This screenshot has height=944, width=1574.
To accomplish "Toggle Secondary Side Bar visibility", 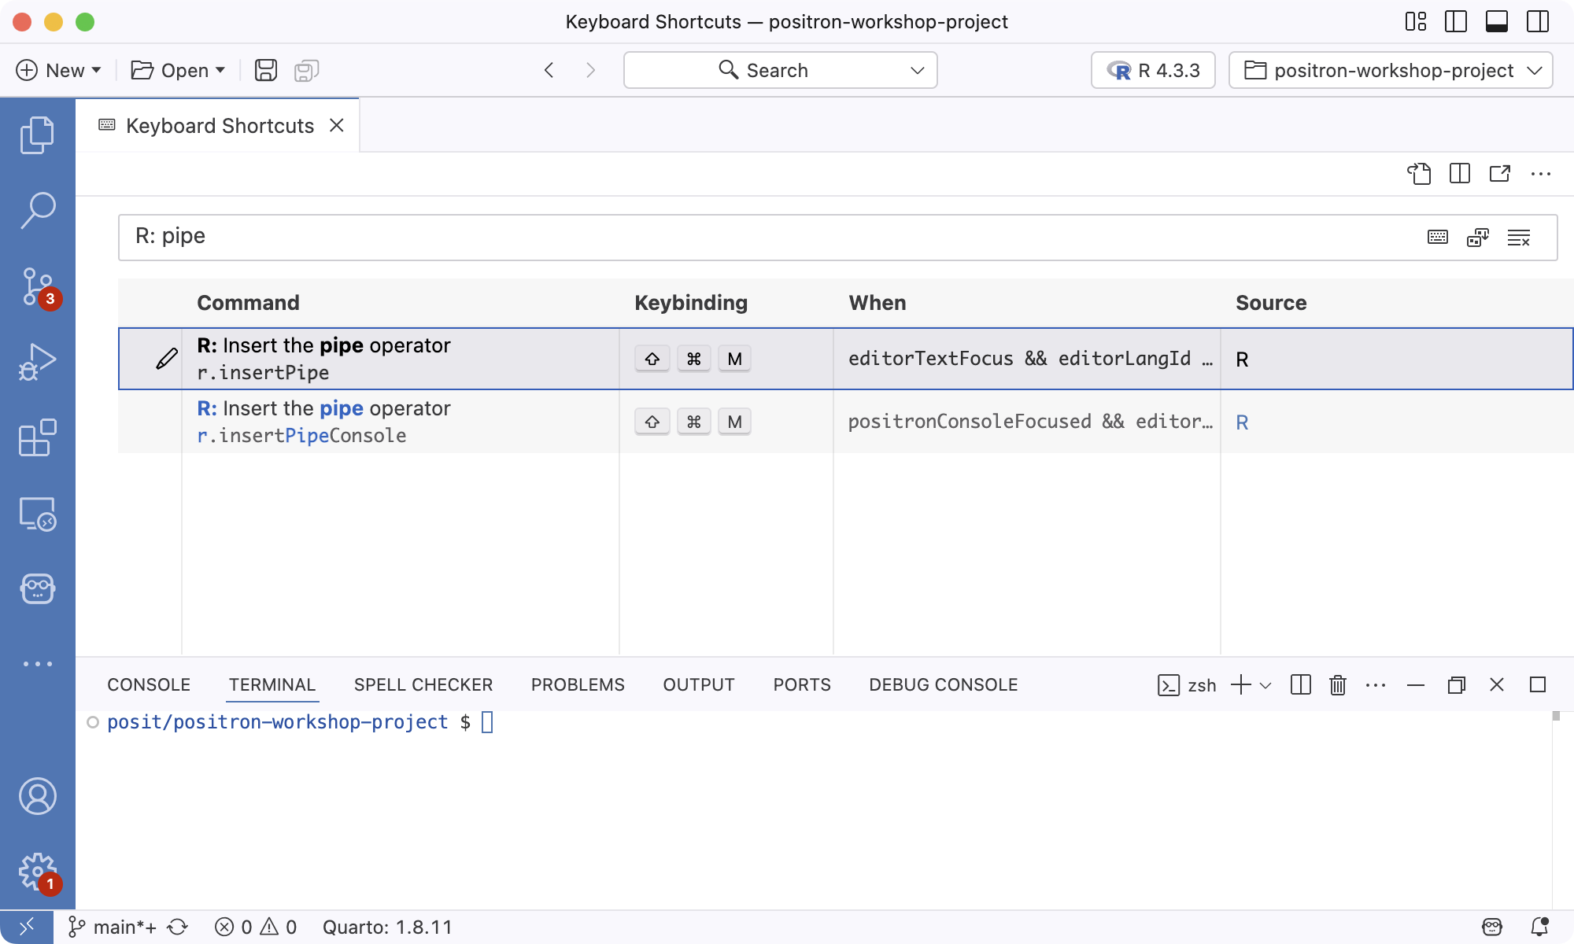I will coord(1538,21).
